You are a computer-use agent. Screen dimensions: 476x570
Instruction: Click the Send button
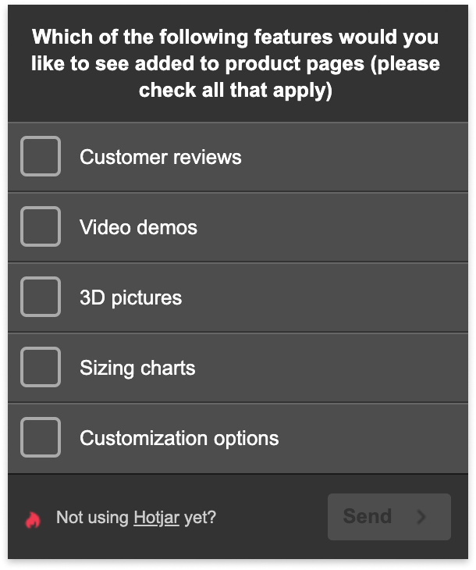click(x=389, y=517)
